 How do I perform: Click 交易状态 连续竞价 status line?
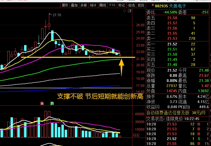173,119
